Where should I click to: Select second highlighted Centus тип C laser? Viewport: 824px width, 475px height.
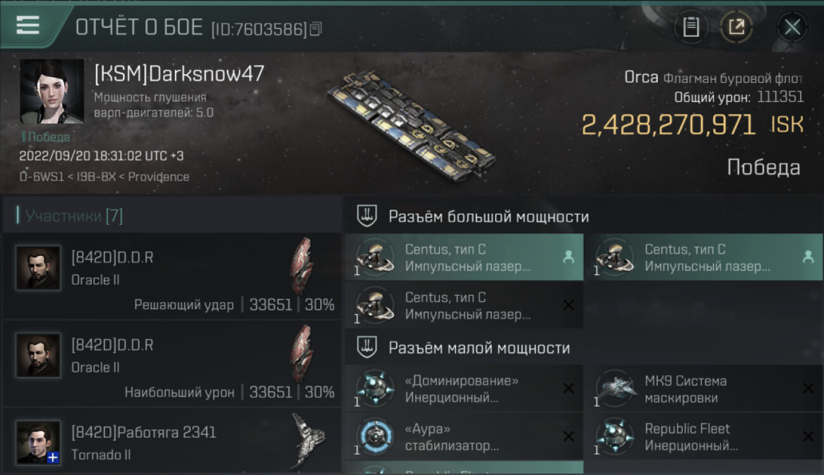pyautogui.click(x=704, y=258)
